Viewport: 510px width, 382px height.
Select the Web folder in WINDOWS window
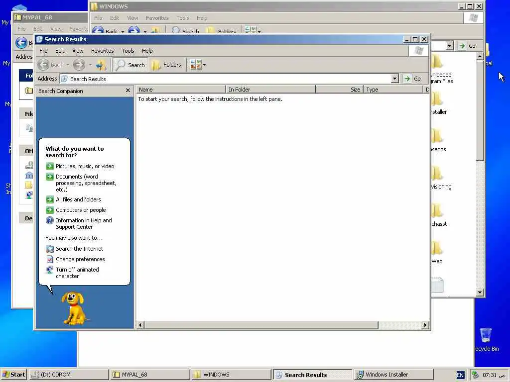[437, 252]
